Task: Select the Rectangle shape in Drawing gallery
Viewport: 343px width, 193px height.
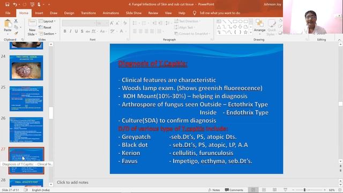Action: click(x=235, y=21)
